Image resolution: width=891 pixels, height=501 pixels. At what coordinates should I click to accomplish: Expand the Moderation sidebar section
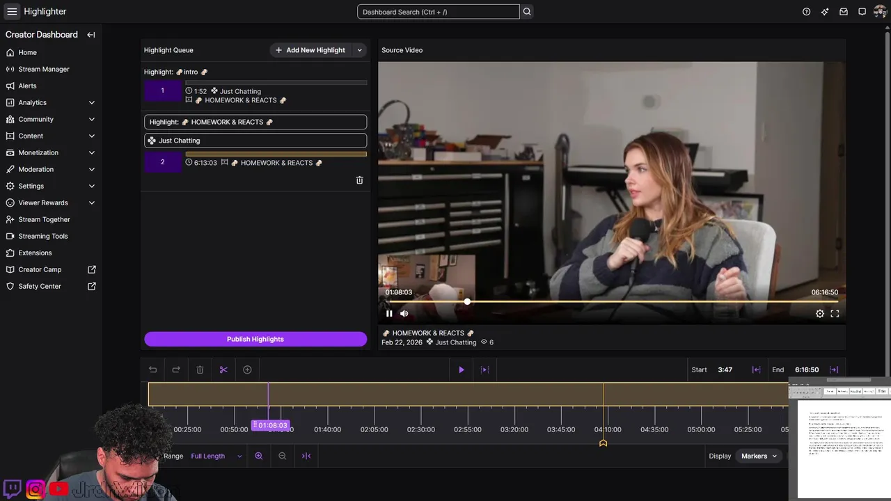point(92,169)
